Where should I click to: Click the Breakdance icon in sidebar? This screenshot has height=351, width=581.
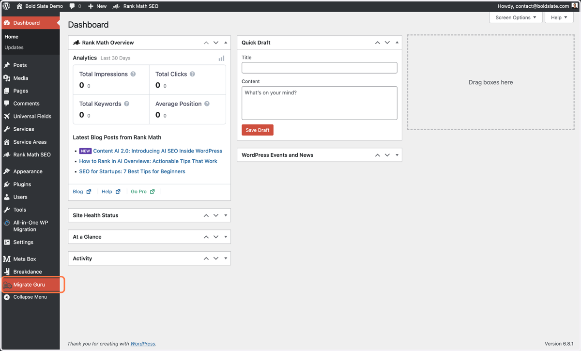pos(7,272)
